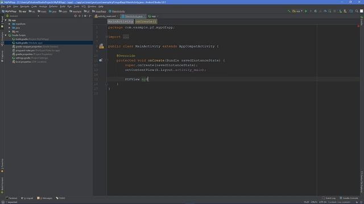Expand the java folder
The width and height of the screenshot is (364, 204).
click(x=10, y=28)
